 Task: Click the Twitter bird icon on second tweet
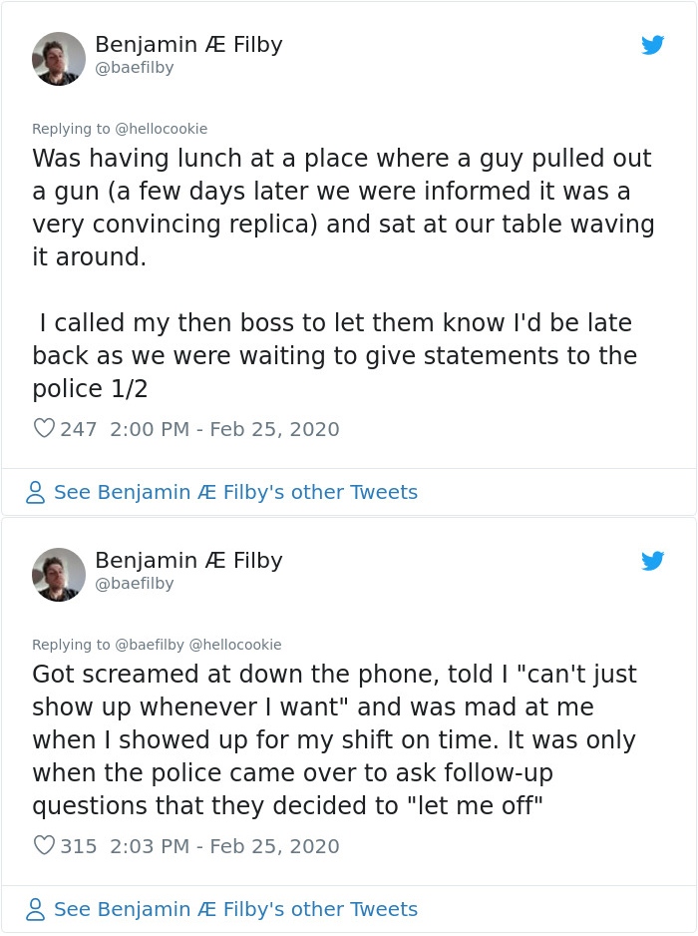tap(653, 561)
